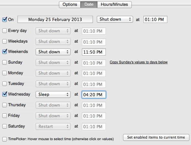Click the top 01:10 PM time field
191x145 pixels.
tap(155, 19)
